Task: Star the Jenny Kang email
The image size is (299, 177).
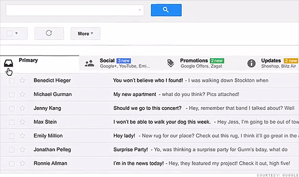Action: click(x=23, y=108)
